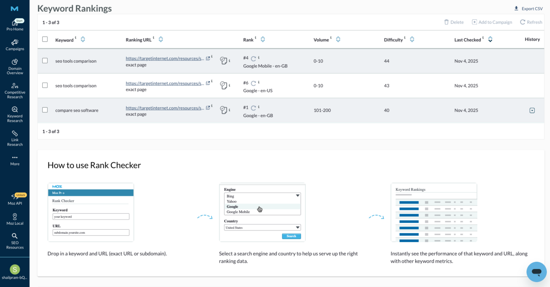550x287 pixels.
Task: Expand history for compare seo software
Action: point(532,110)
